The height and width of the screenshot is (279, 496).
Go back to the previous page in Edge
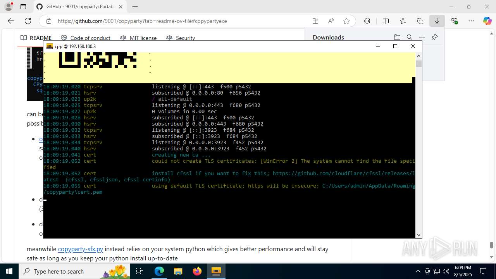(11, 21)
